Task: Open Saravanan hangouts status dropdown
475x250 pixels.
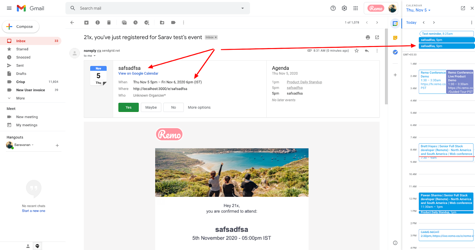Action: click(33, 145)
